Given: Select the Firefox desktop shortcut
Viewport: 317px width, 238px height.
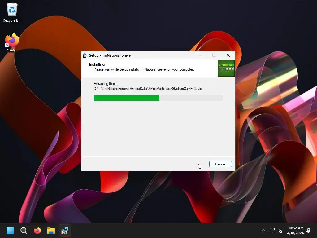Looking at the screenshot, I should (12, 43).
